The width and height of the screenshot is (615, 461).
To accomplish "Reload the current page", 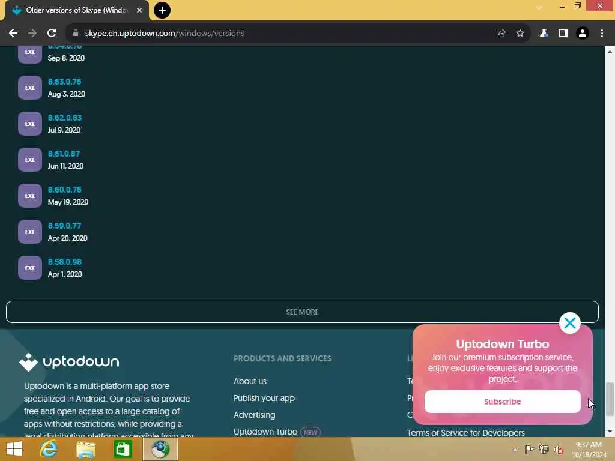I will coord(52,34).
